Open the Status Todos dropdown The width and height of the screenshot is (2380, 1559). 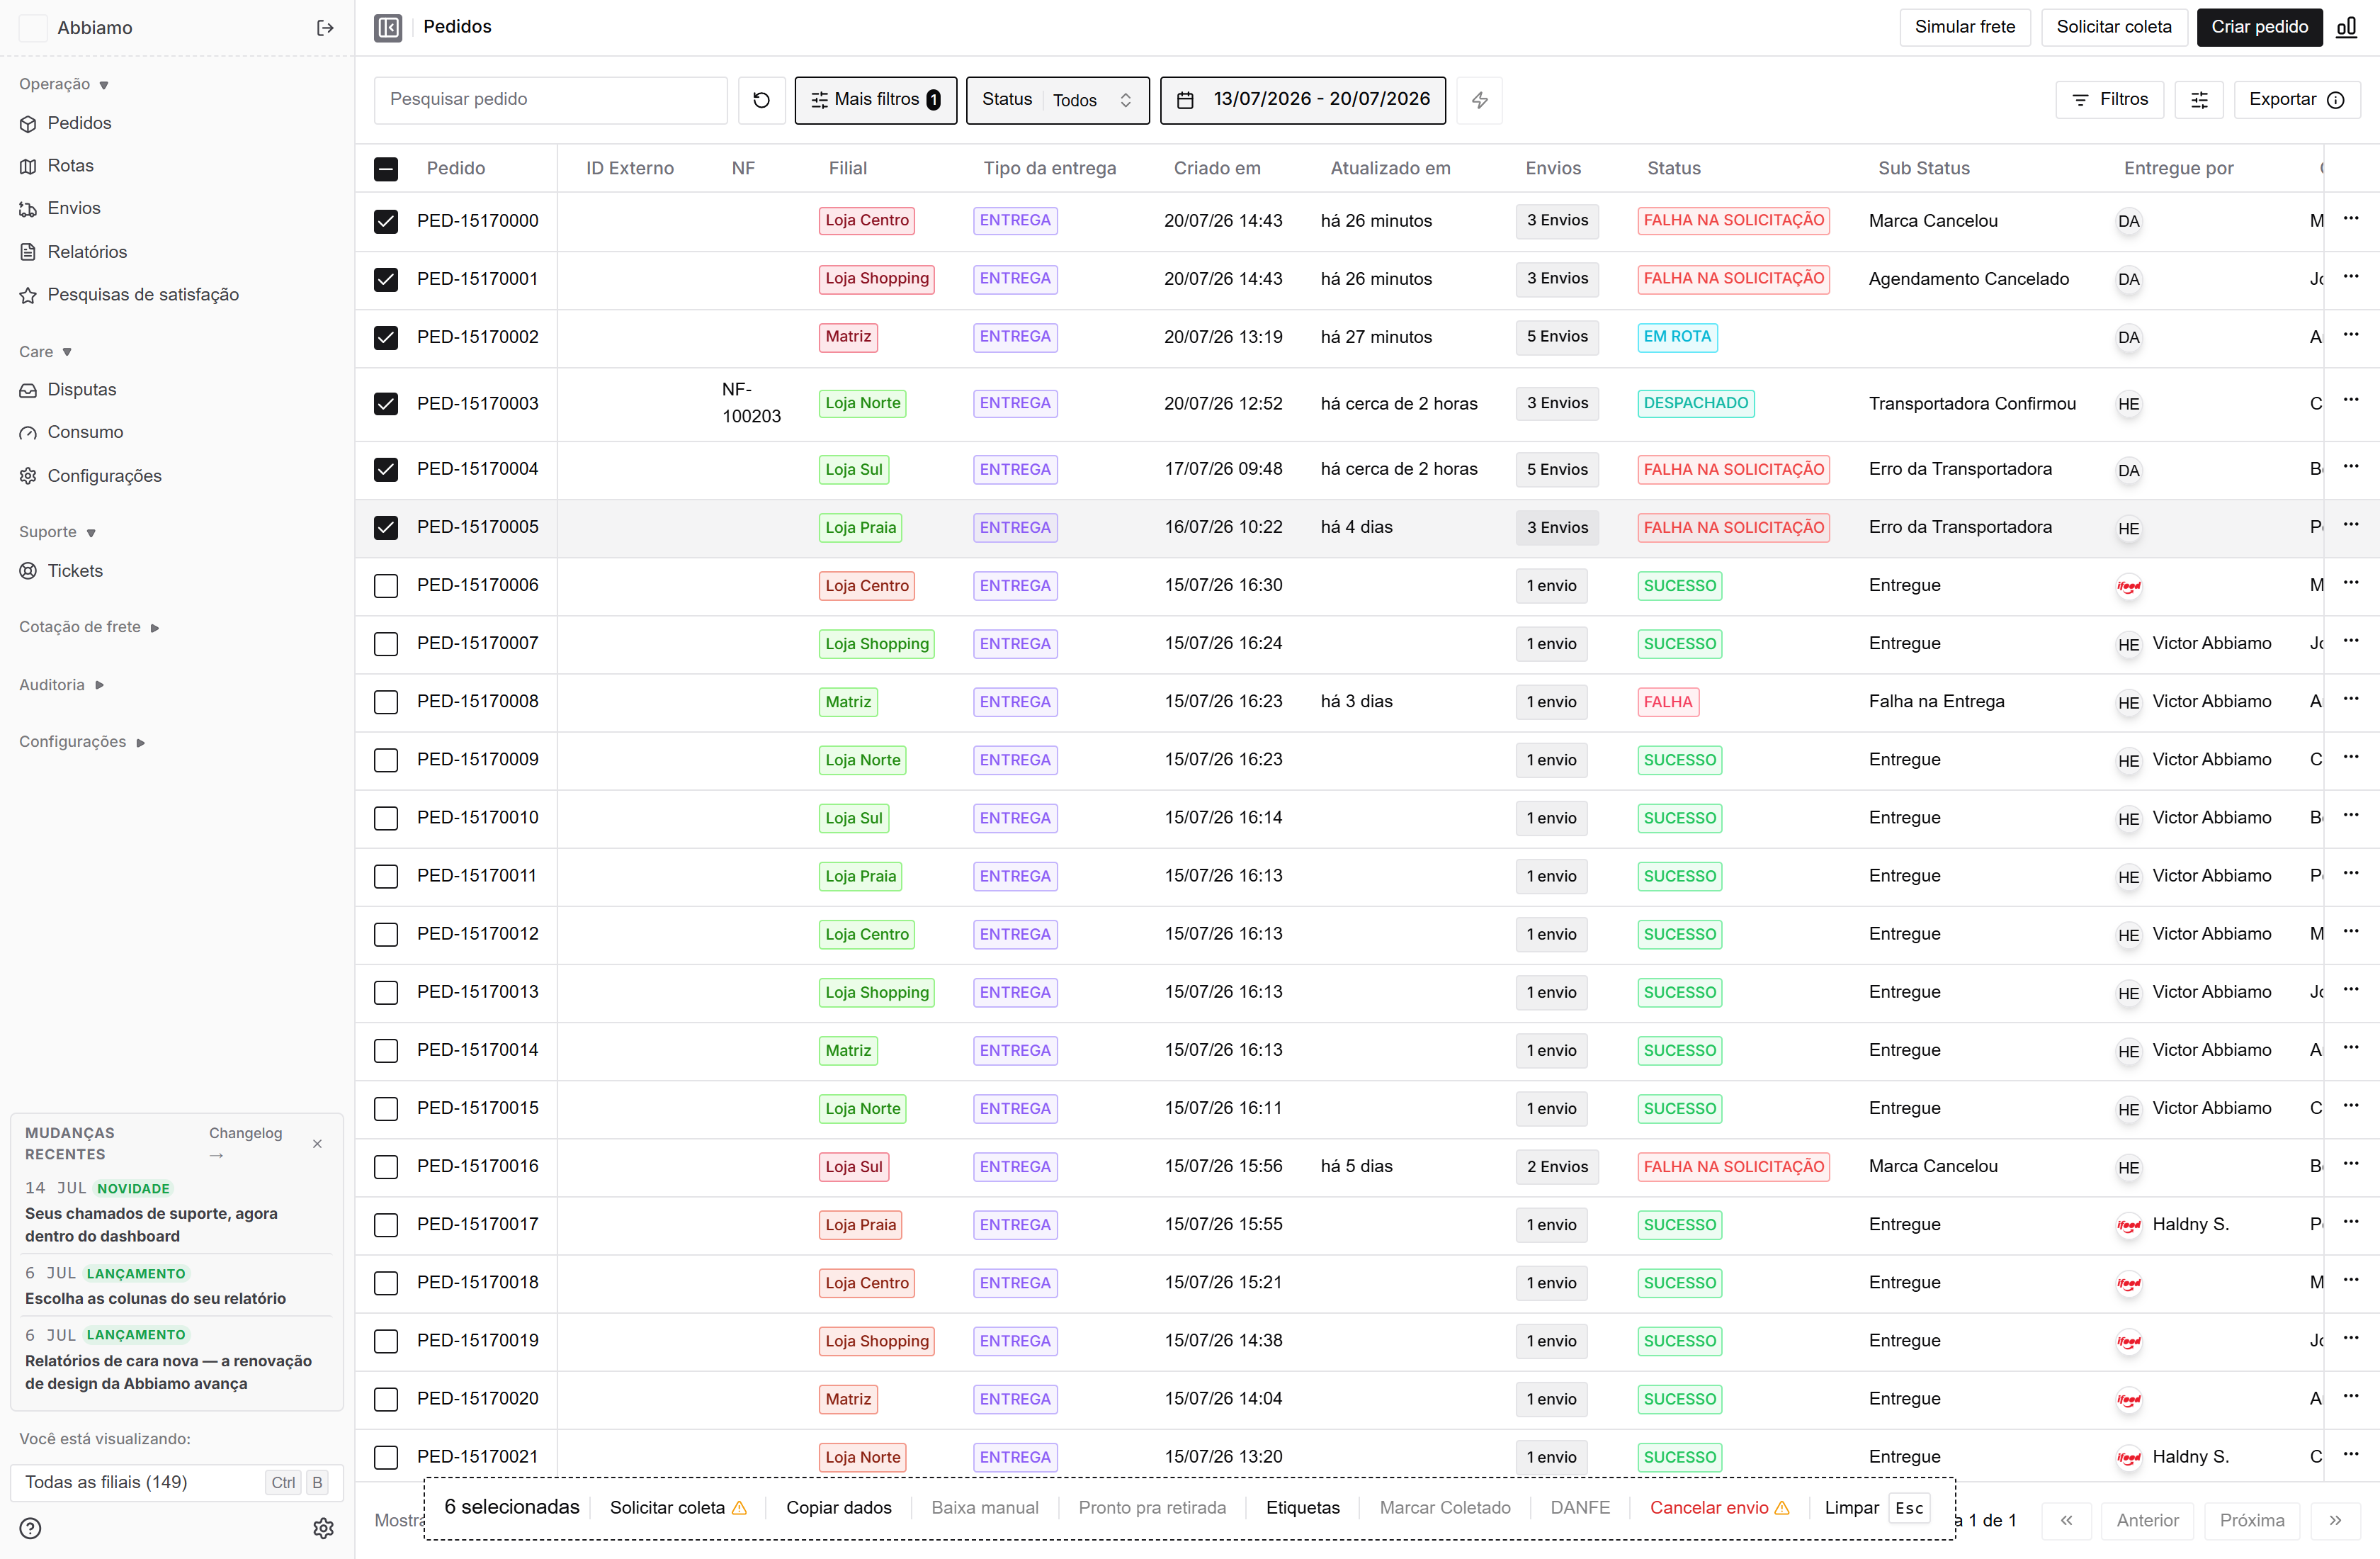1058,100
